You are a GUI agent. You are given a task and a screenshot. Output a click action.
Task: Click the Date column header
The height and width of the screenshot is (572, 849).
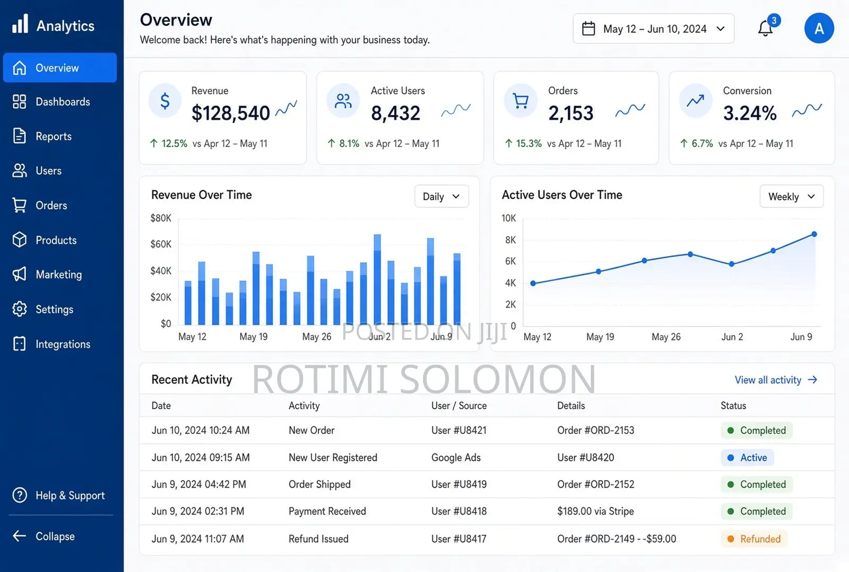pyautogui.click(x=161, y=406)
